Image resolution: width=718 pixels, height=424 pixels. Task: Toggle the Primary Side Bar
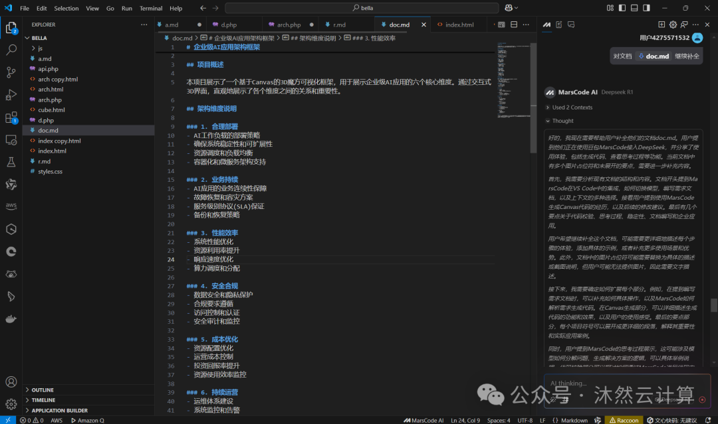click(x=622, y=8)
